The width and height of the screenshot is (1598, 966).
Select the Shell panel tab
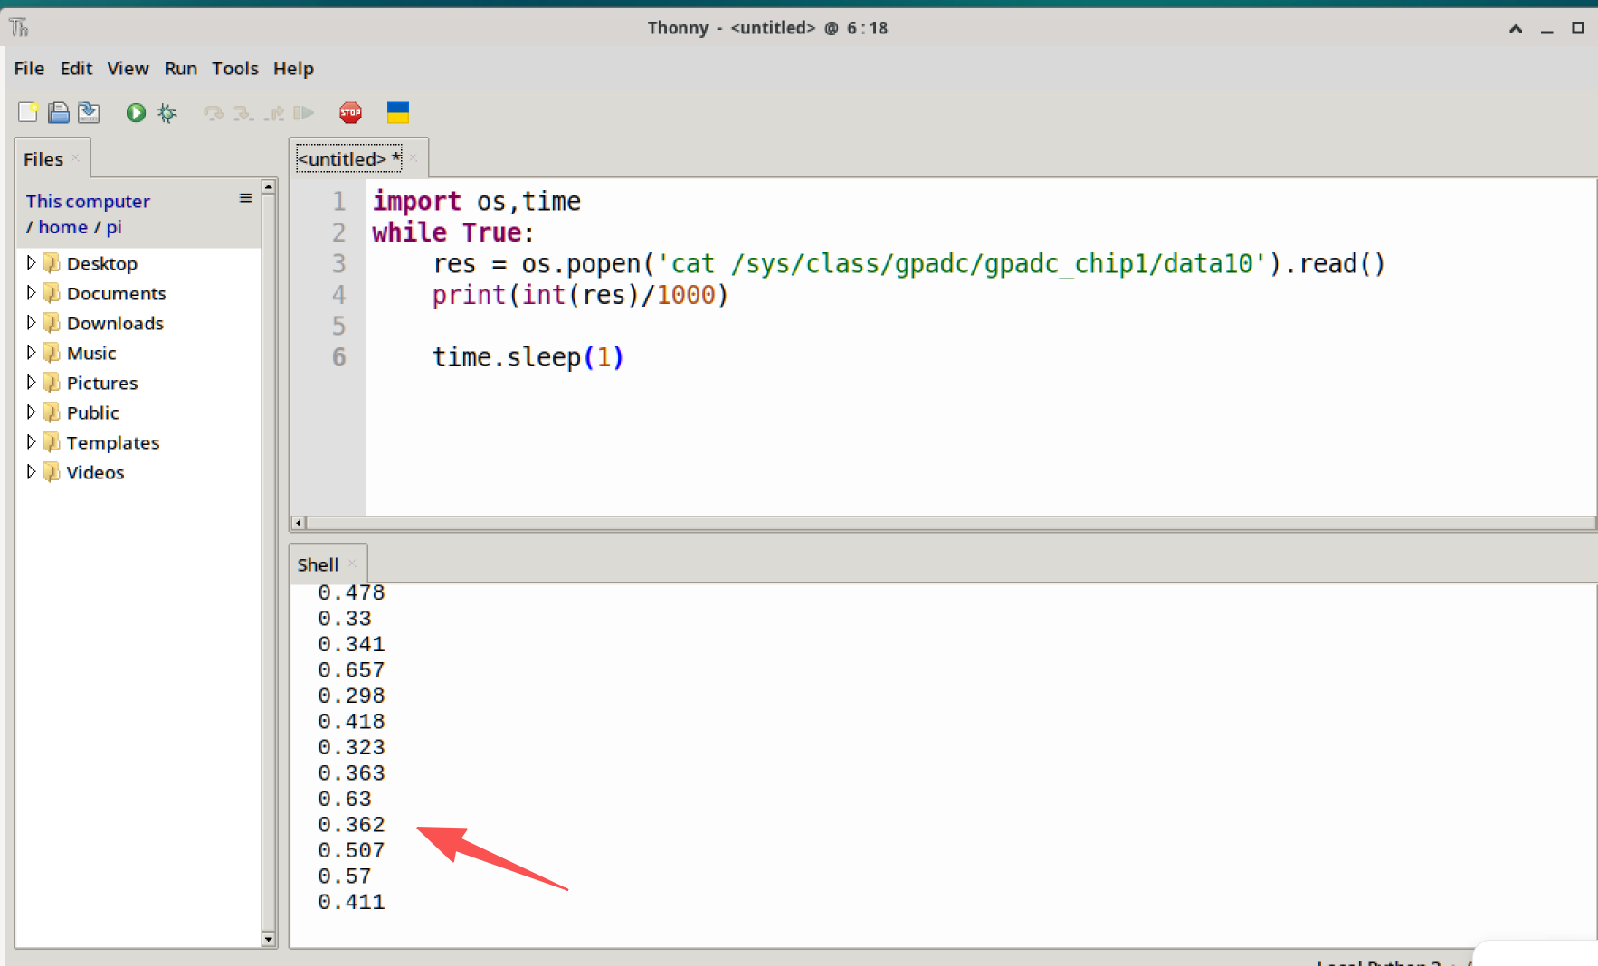319,564
